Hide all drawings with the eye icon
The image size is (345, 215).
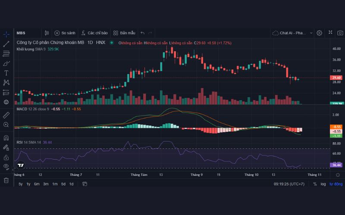pos(6,166)
